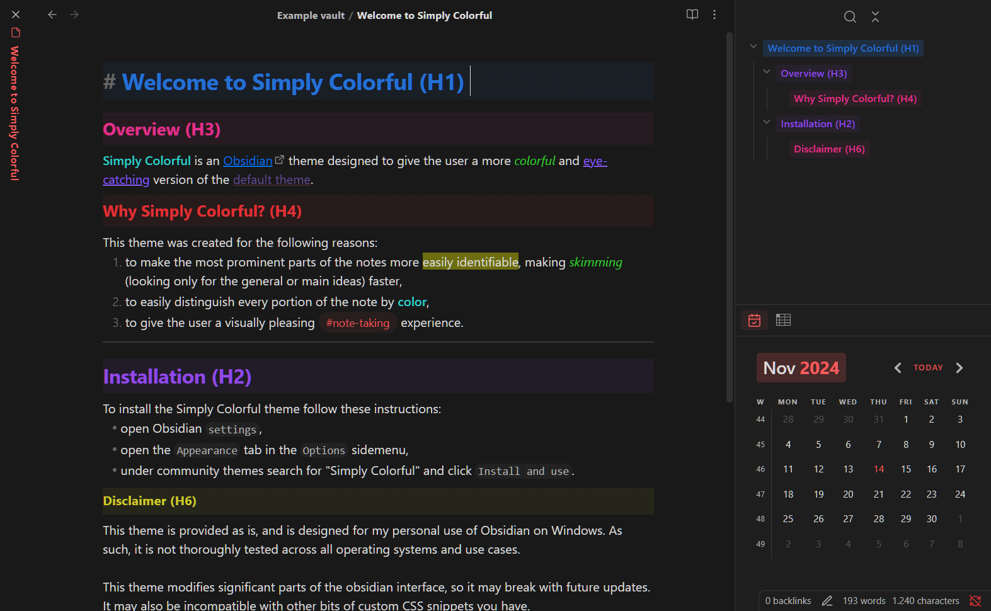Click the inline code Appearance
Viewport: 991px width, 611px height.
click(207, 450)
